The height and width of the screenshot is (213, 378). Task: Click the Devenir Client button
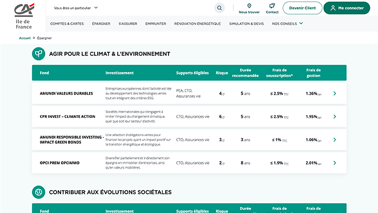pyautogui.click(x=302, y=8)
